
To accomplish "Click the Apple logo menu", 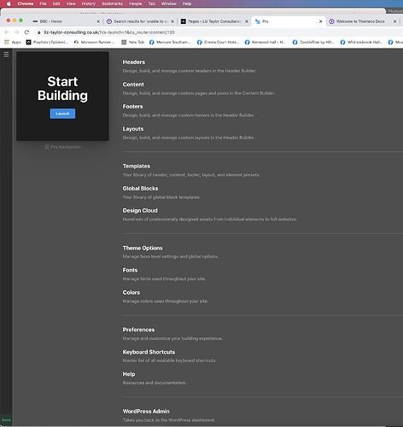I will click(9, 3).
